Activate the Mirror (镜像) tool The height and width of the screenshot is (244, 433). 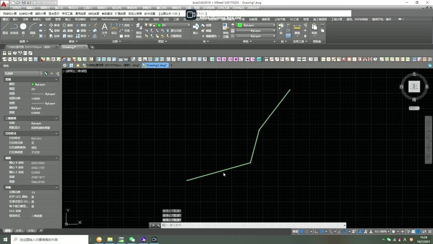click(67, 30)
